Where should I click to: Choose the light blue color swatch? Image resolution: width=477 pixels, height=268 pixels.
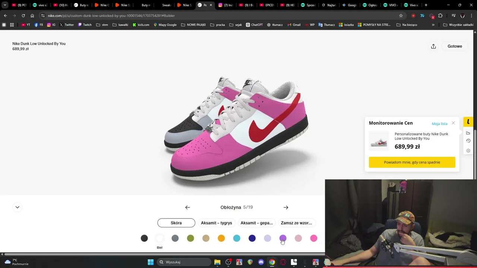237,238
